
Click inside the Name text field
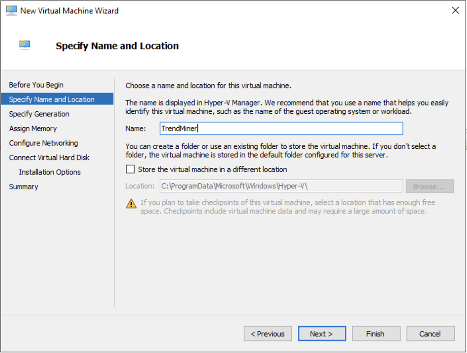click(281, 129)
